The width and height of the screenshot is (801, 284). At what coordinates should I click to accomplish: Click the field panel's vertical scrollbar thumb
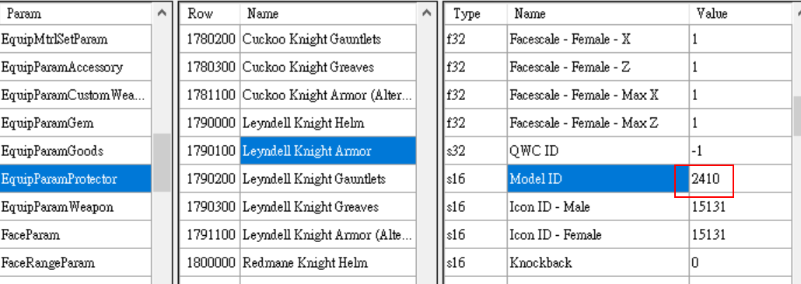click(x=797, y=116)
